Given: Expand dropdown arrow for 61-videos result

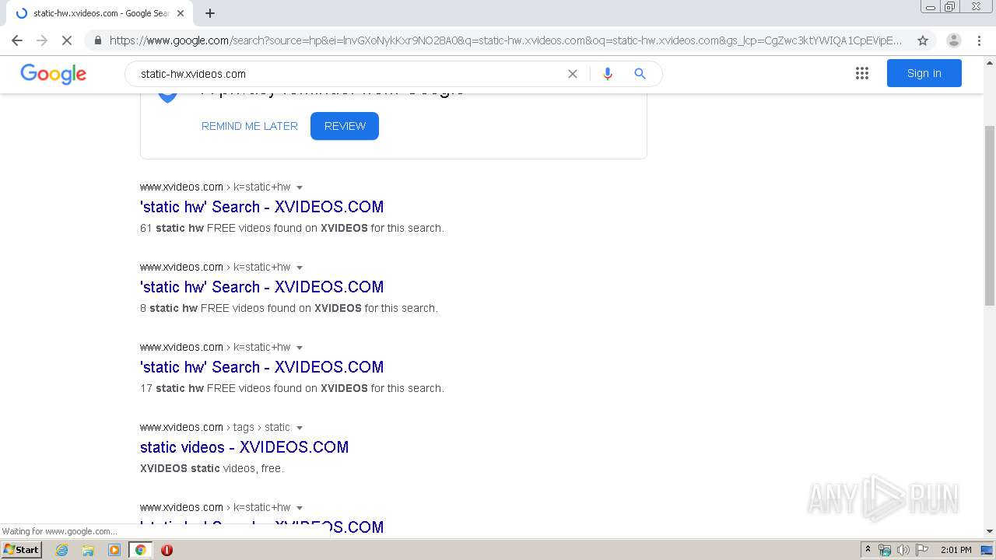Looking at the screenshot, I should point(300,187).
